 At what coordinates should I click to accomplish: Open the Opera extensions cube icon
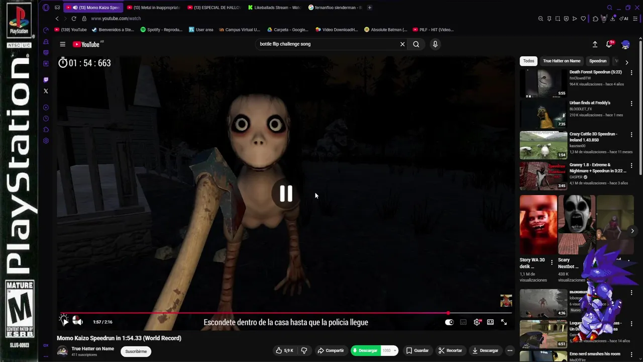[x=595, y=19]
